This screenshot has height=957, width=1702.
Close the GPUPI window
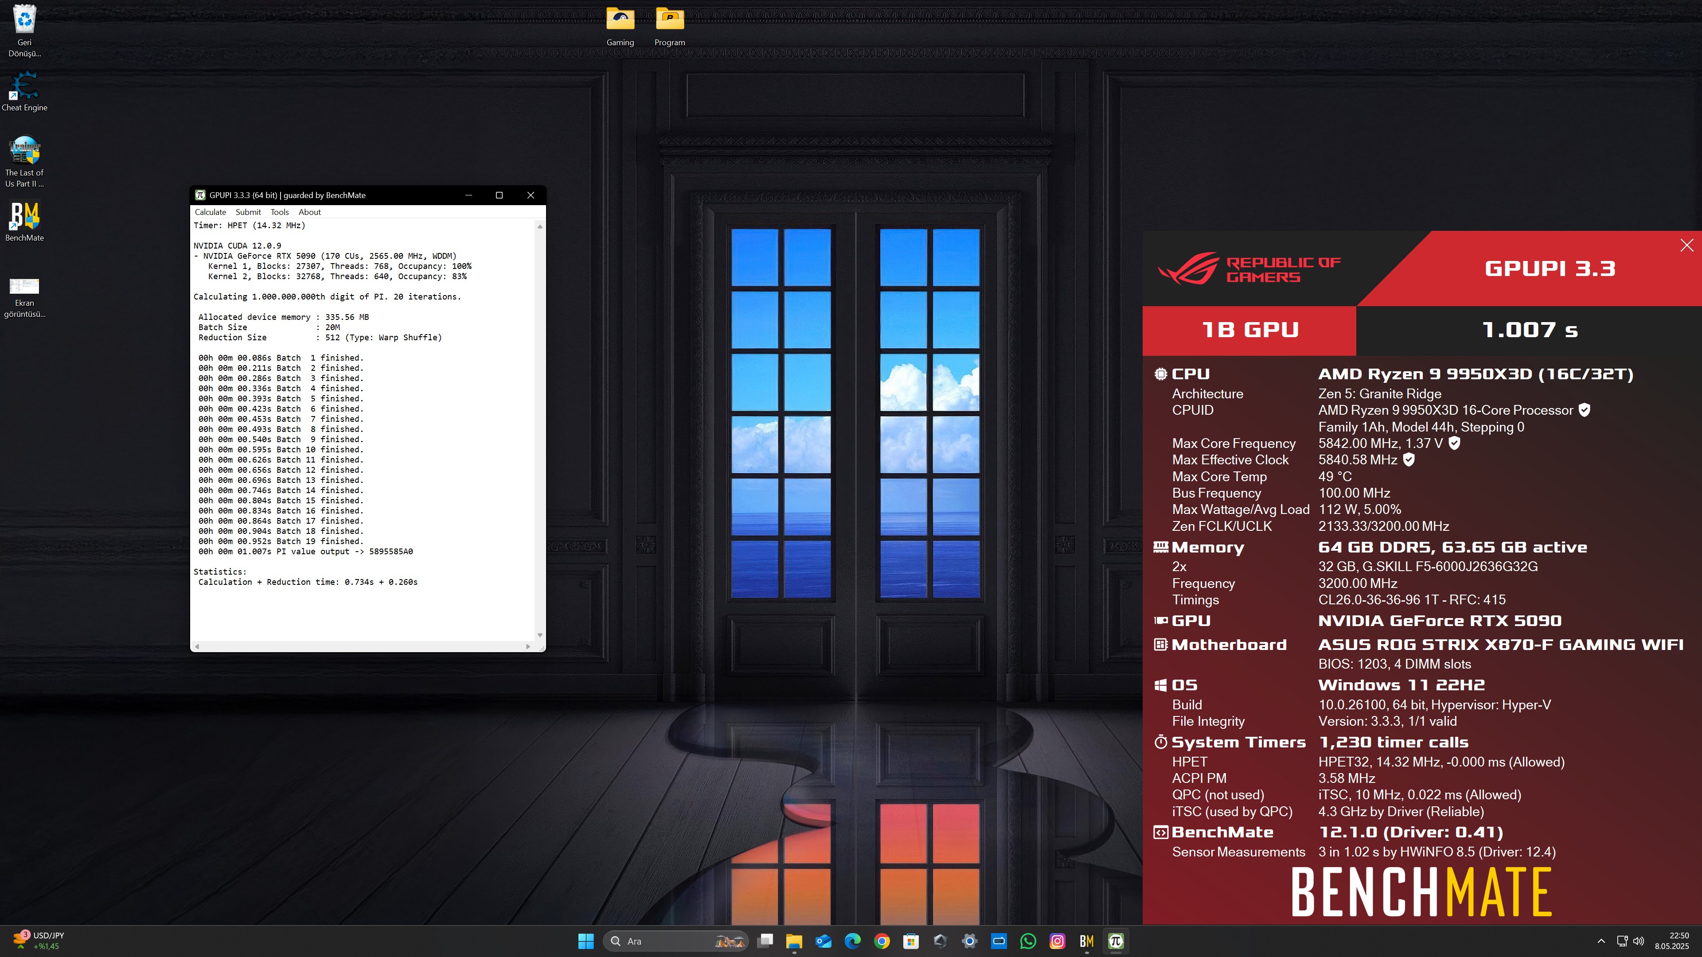[531, 195]
